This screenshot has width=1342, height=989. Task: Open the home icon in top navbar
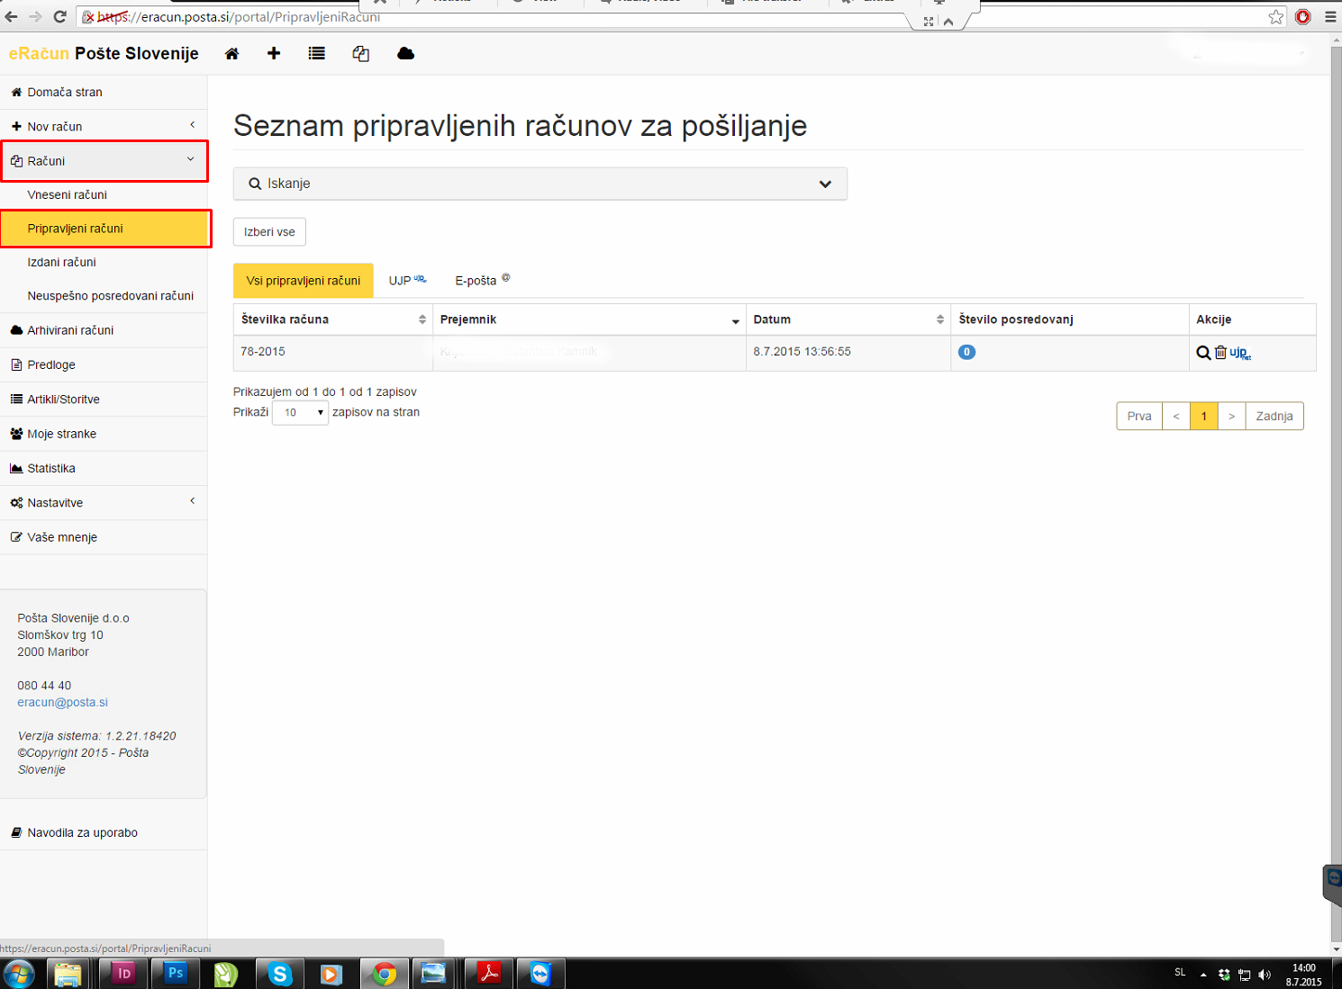pyautogui.click(x=231, y=53)
